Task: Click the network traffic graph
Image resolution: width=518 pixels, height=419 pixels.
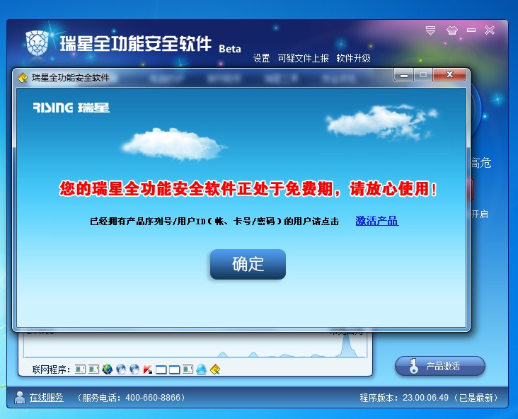Action: [x=195, y=344]
